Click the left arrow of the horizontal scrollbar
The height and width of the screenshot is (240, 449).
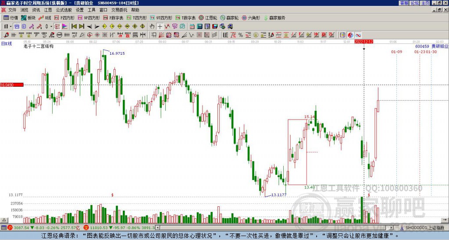[x=157, y=228]
